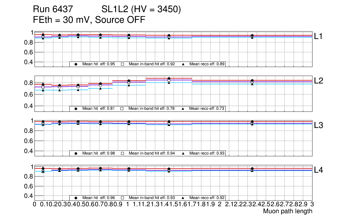Viewport: 347px width, 223px height.
Task: Click the filled circle marker in L4 legend
Action: 76,198
